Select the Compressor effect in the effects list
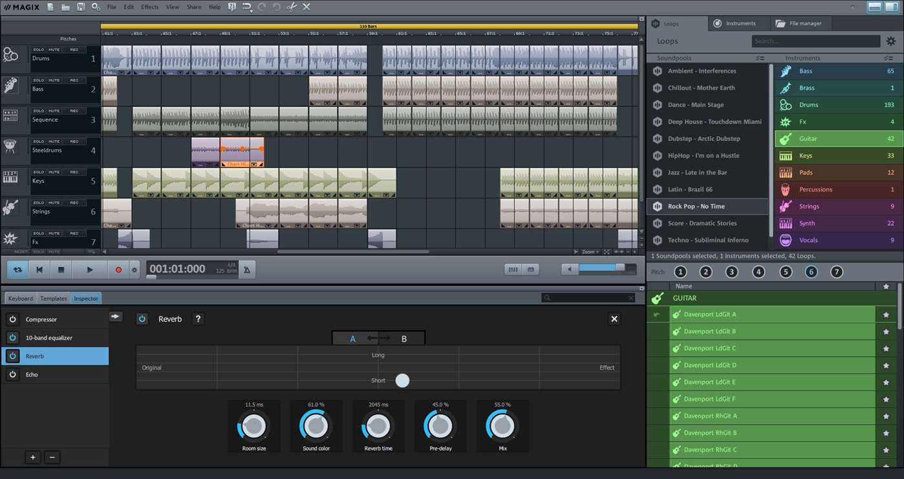This screenshot has width=904, height=479. coord(41,319)
